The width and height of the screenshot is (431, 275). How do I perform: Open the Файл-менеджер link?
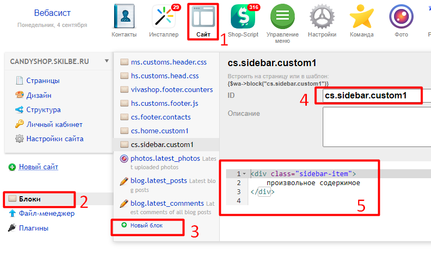[46, 214]
